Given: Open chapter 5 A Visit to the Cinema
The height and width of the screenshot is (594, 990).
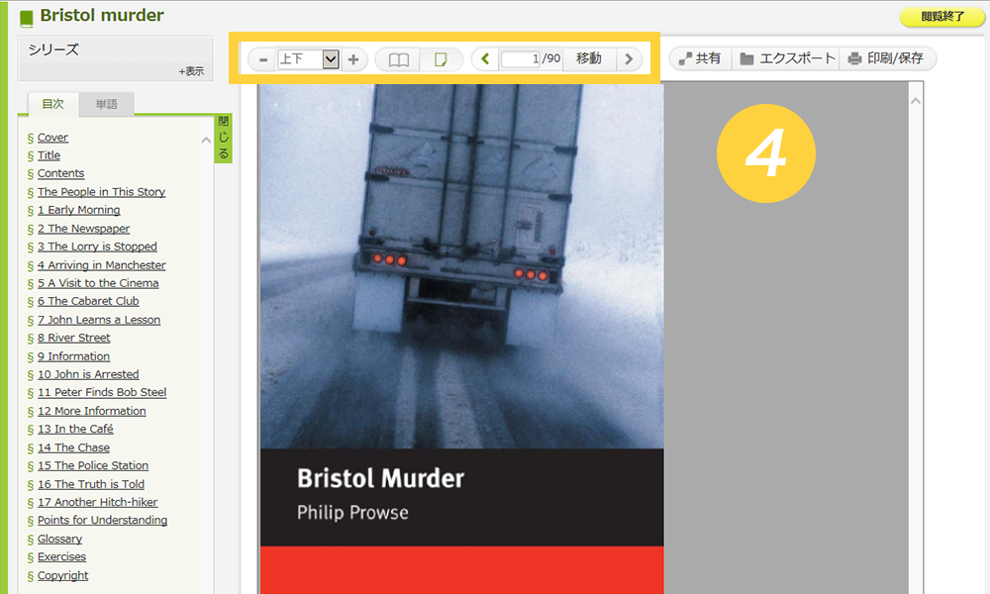Looking at the screenshot, I should [98, 283].
